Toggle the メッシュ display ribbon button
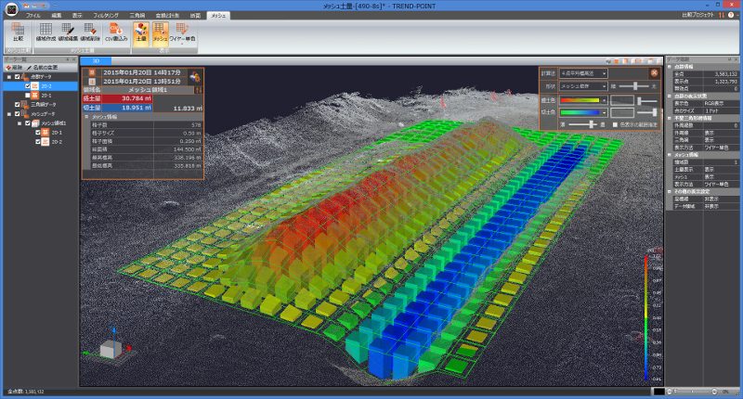743x399 pixels. click(x=160, y=33)
